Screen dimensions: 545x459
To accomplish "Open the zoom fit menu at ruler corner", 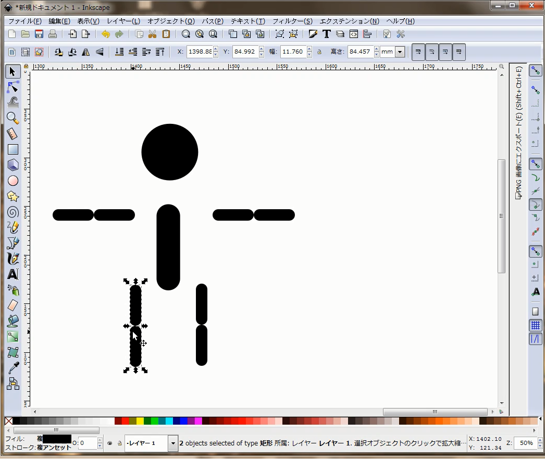I will 501,66.
